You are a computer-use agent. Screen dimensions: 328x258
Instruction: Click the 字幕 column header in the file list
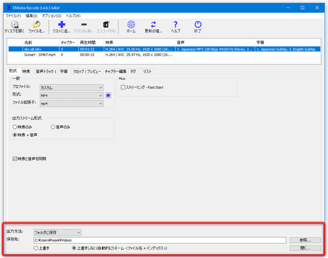288,43
